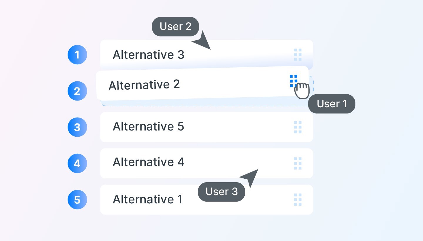Click drag handle on Alternative 5 row
The width and height of the screenshot is (423, 241).
coord(298,127)
